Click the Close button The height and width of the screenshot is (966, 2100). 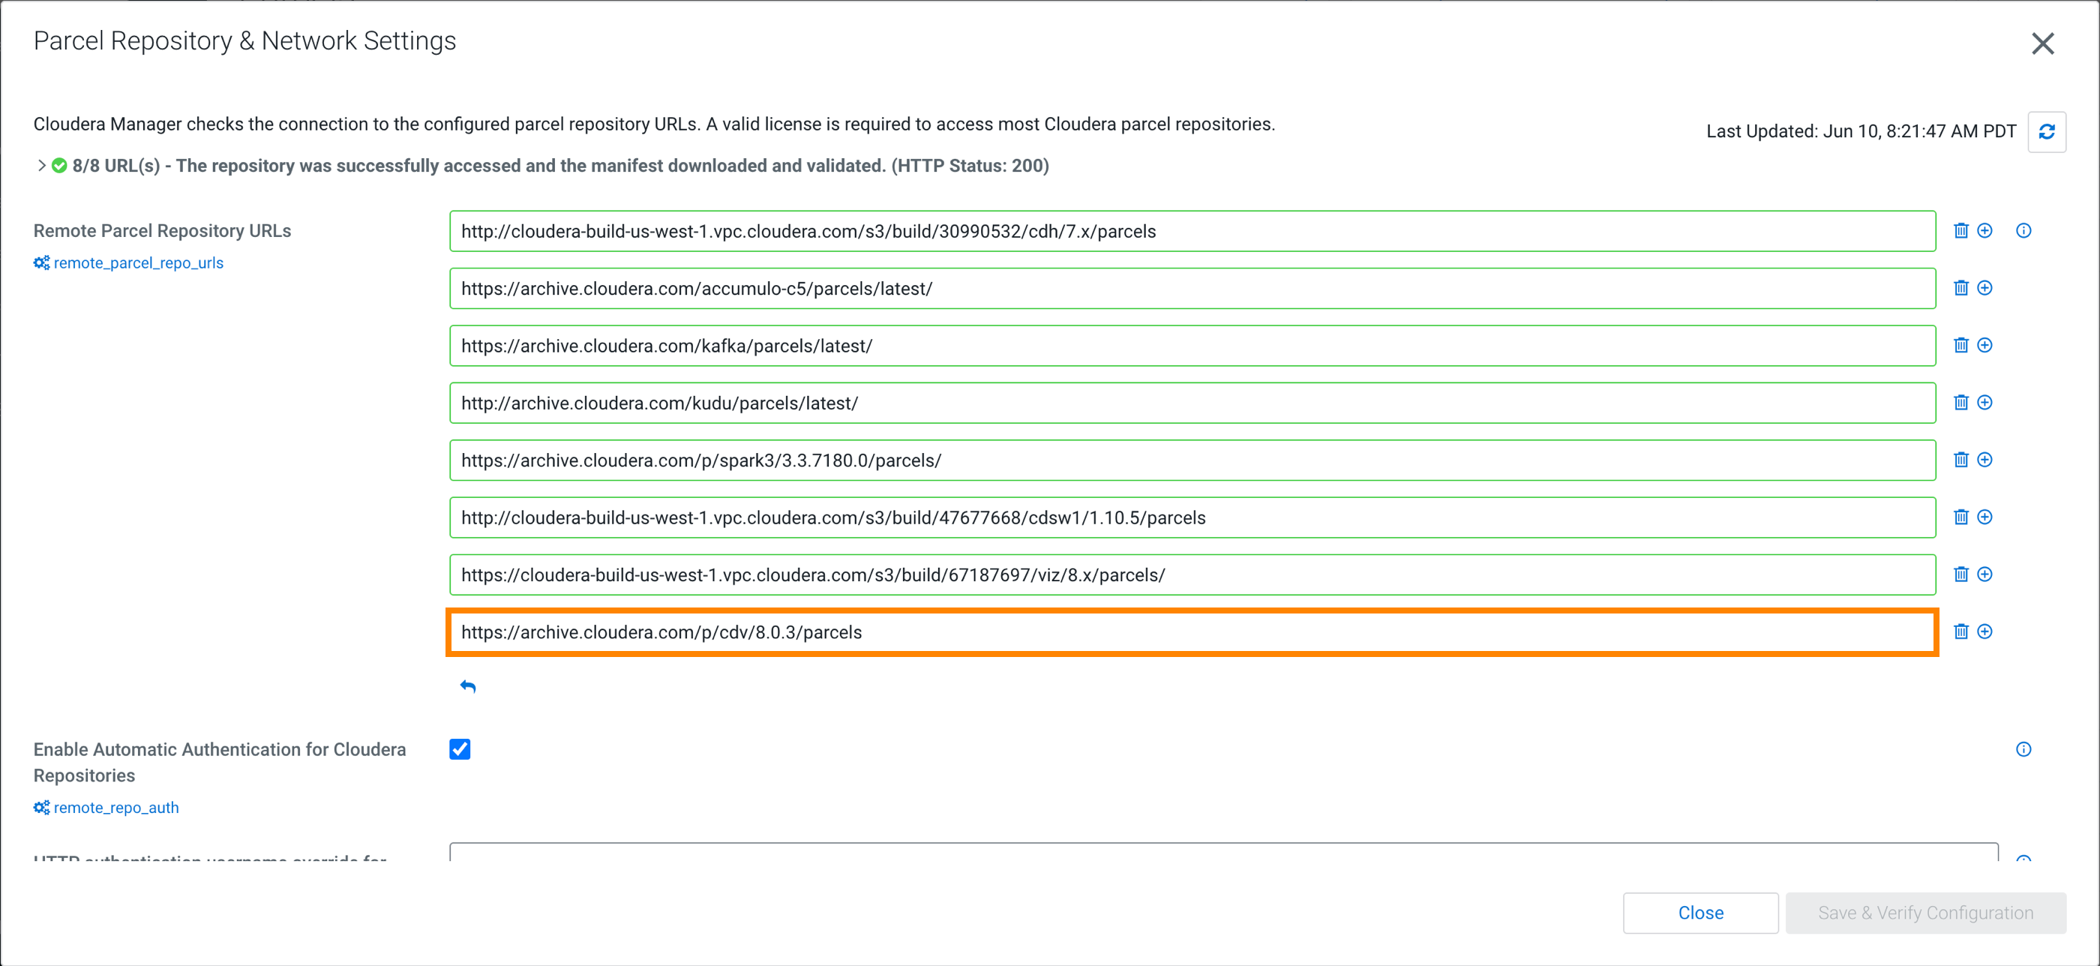click(1699, 912)
